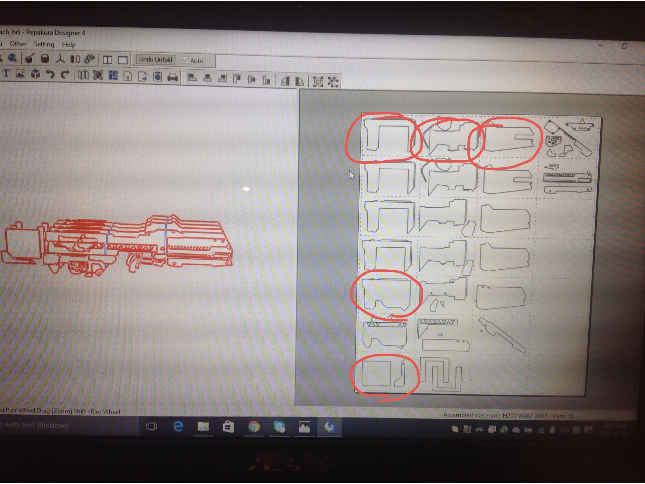Open Skype from the taskbar
This screenshot has height=484, width=645.
tap(279, 427)
